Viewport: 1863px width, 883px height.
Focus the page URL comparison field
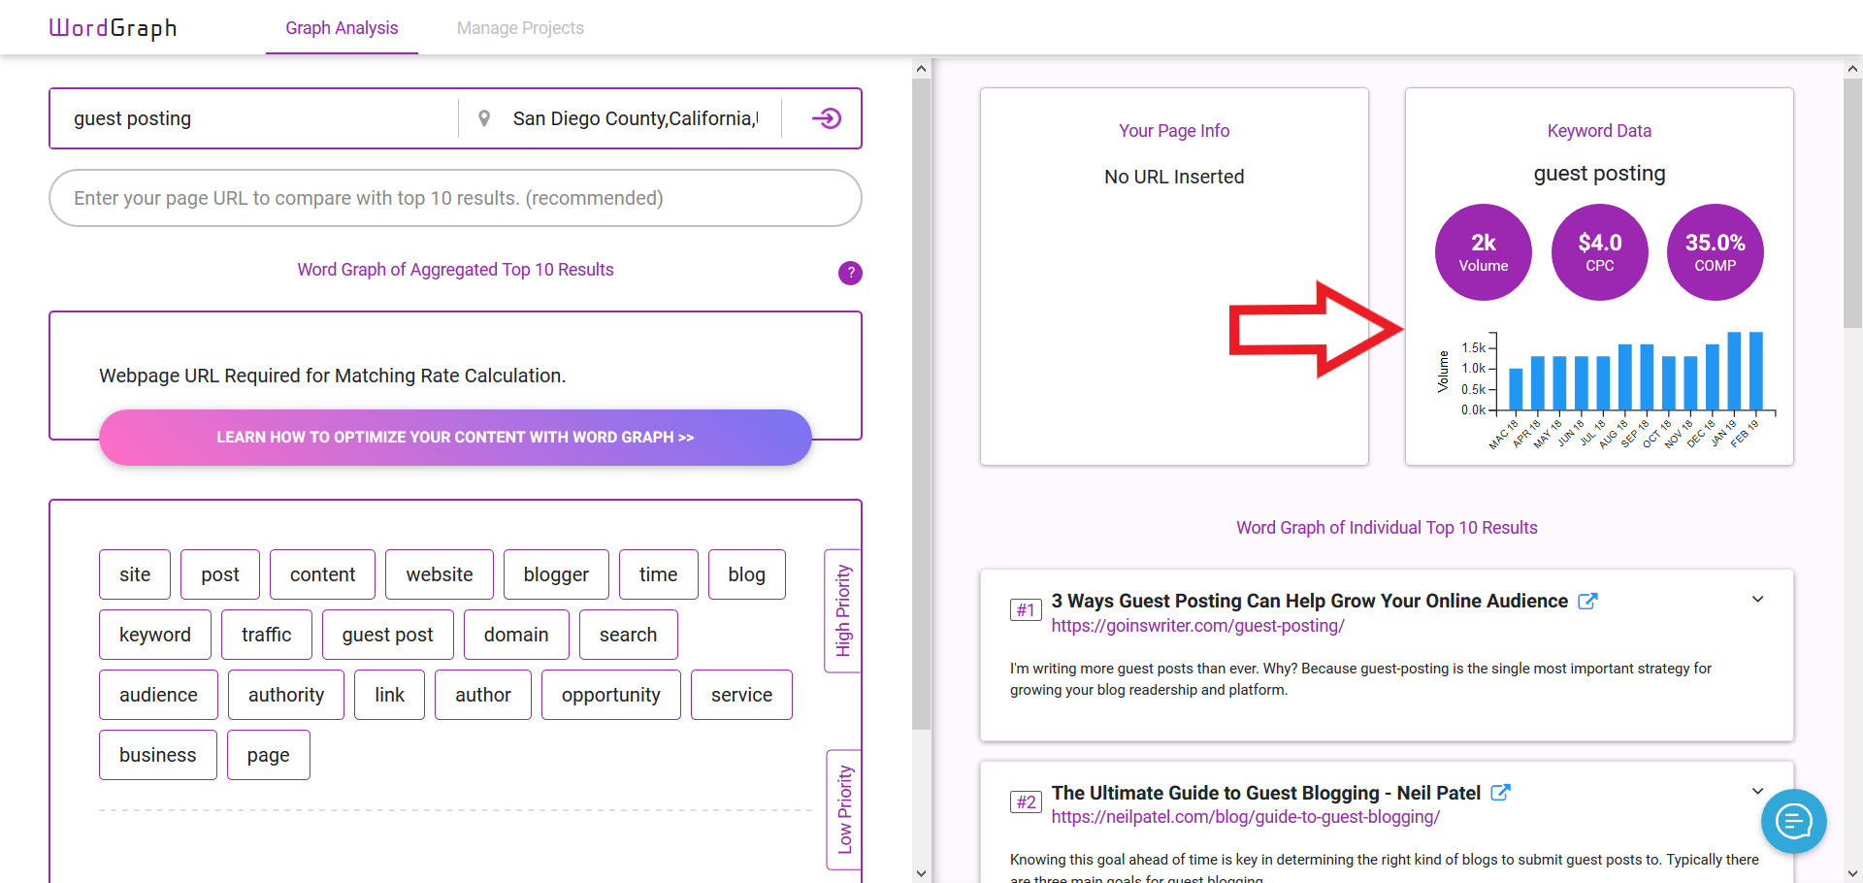click(x=455, y=198)
